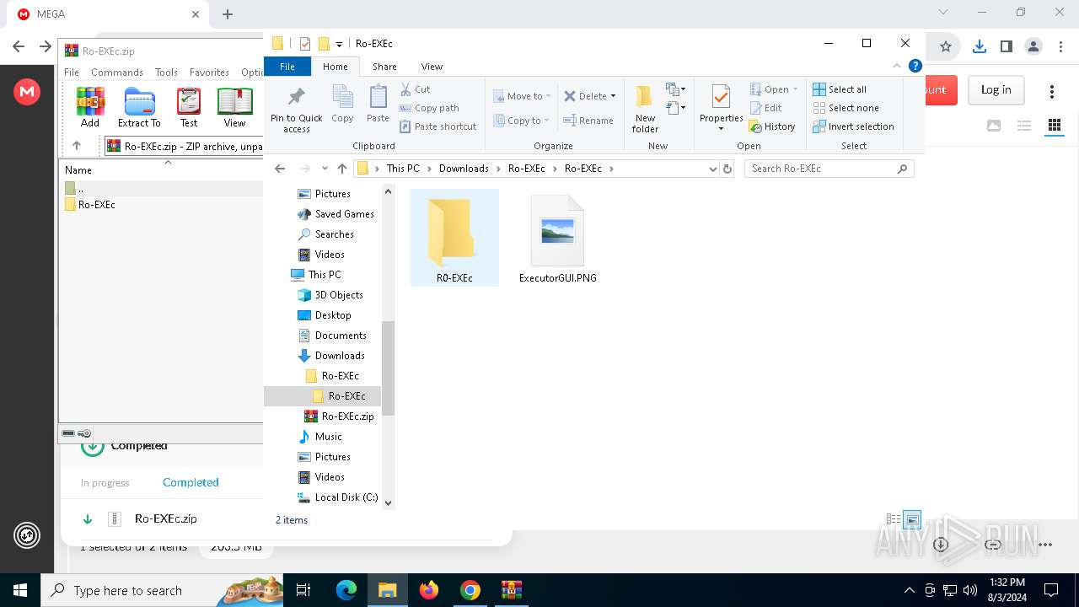Open Quick Access Toolbar customize dropdown
This screenshot has height=607, width=1079.
click(x=339, y=44)
